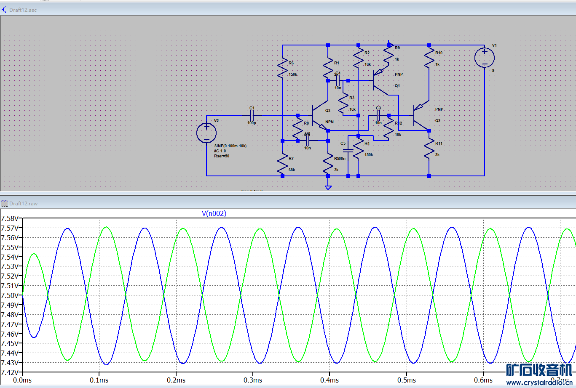The image size is (576, 388).
Task: Click the 0.4ms time axis label
Action: 330,380
